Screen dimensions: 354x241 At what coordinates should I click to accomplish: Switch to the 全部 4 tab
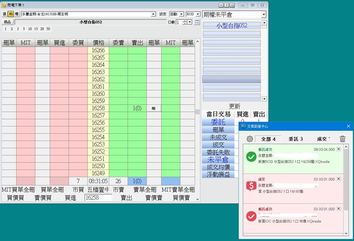[x=268, y=138]
